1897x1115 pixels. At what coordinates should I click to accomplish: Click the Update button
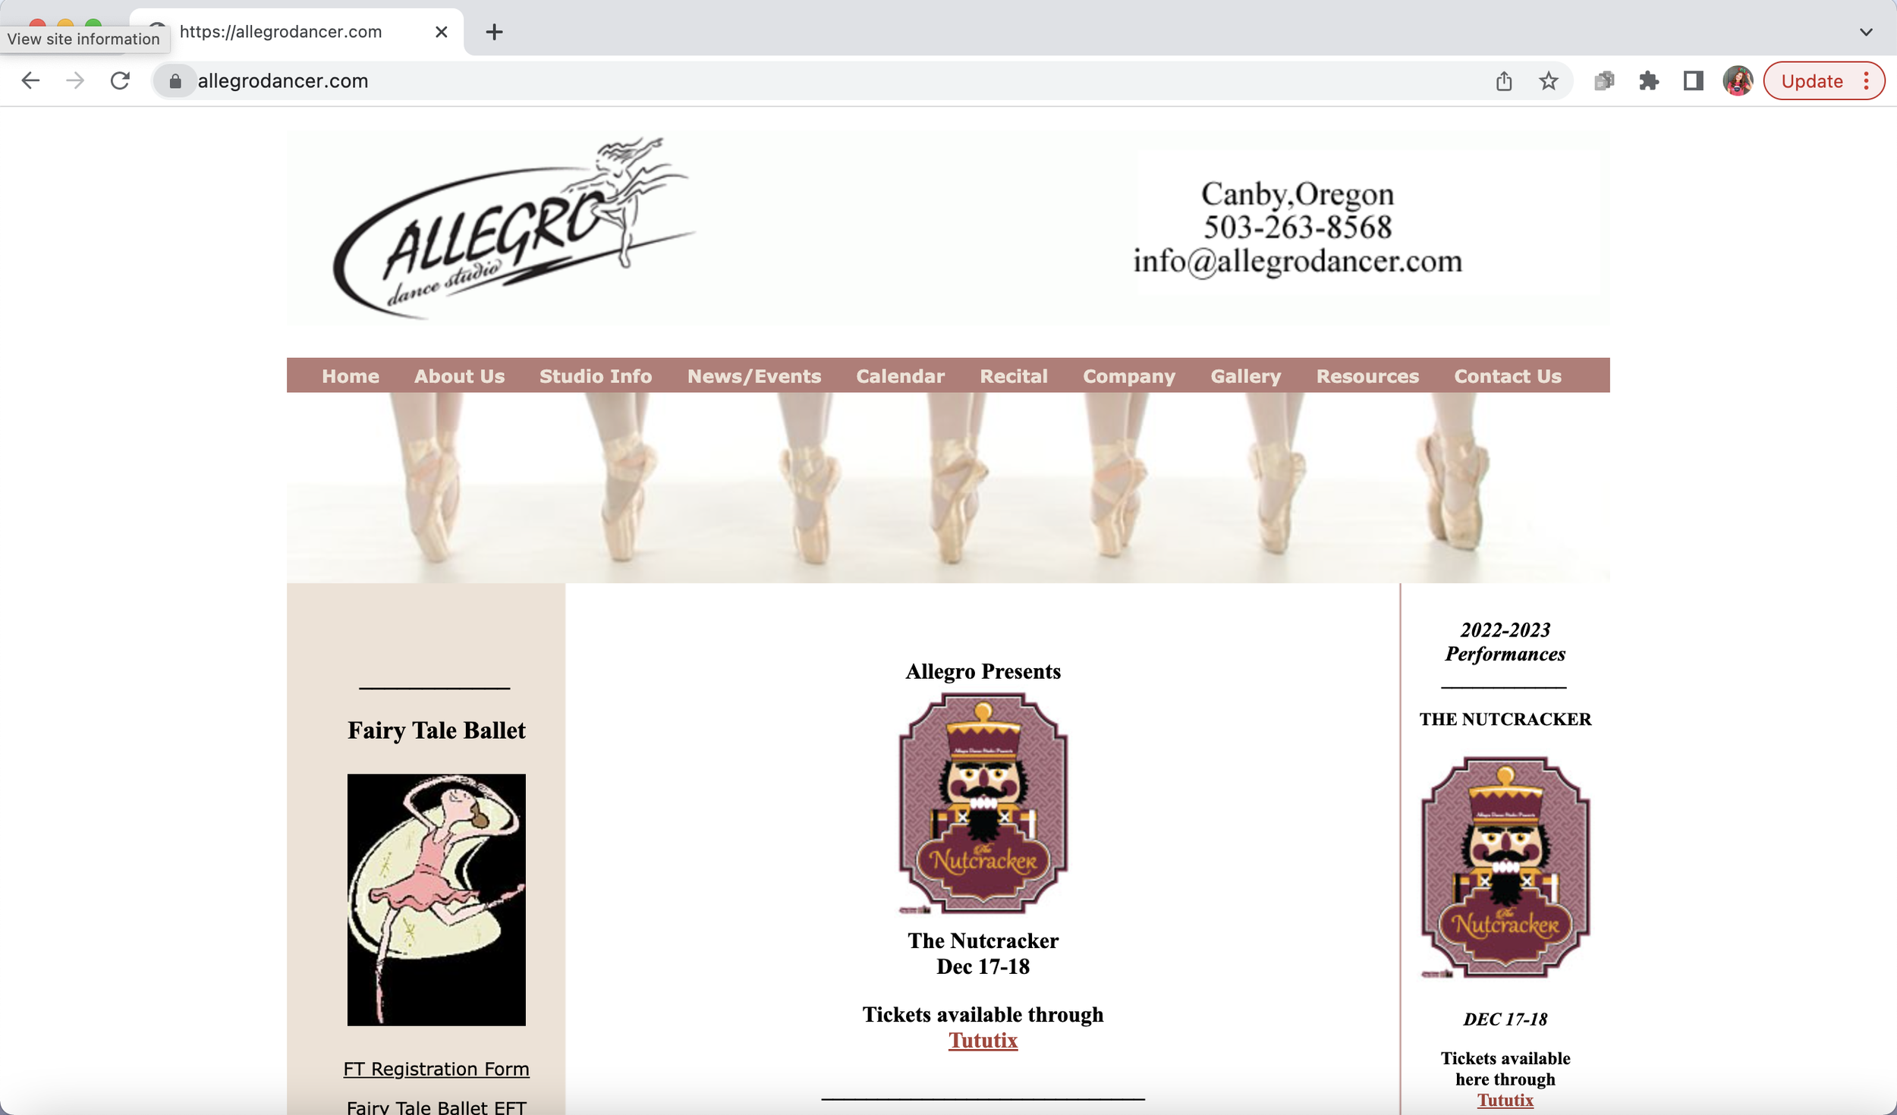point(1811,81)
